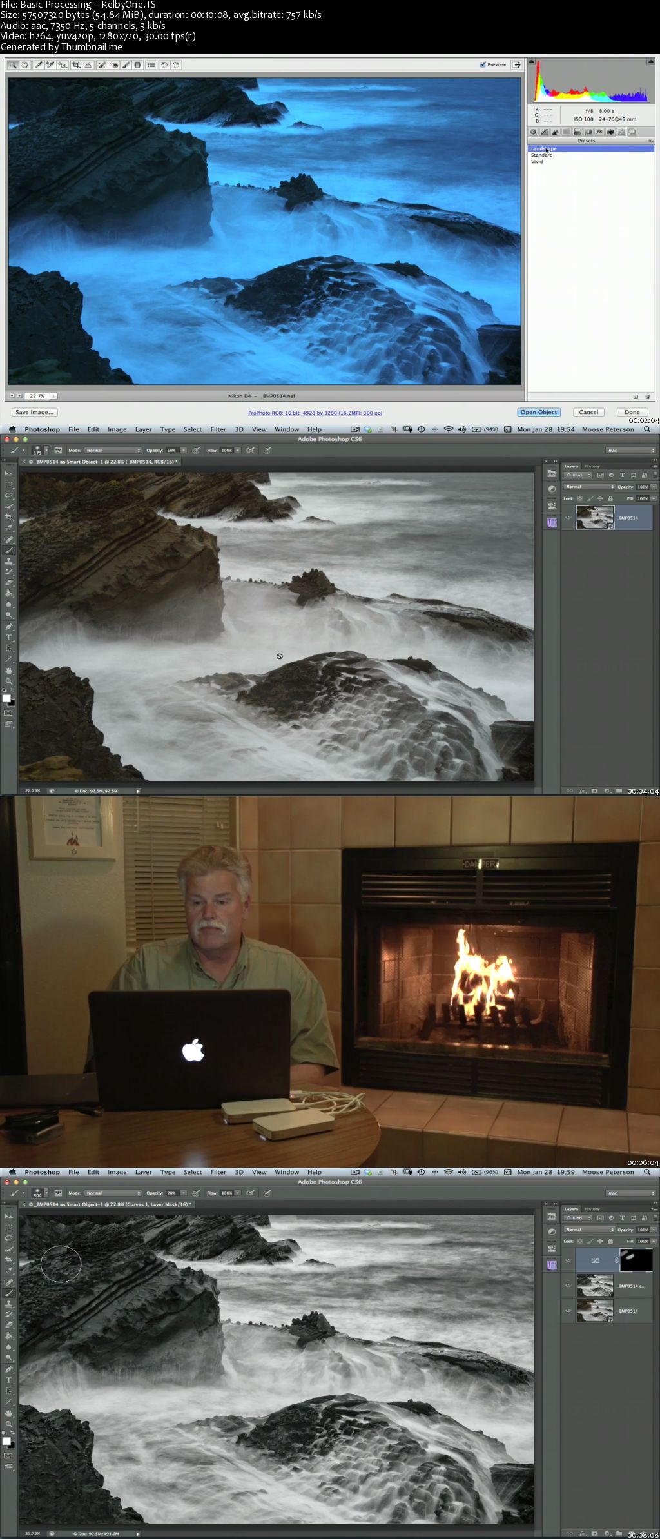Select the Adjustment Brush in Camera Raw toolbar
This screenshot has width=660, height=1539.
click(x=126, y=65)
